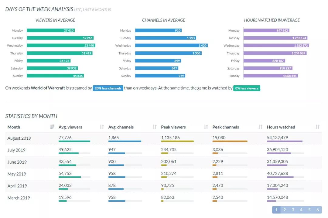
Task: Sort table by Avg. viewers icon
Action: point(102,127)
